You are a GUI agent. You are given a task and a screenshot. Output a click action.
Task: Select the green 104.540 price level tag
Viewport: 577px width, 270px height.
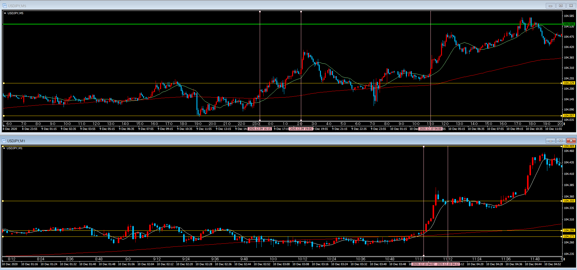coord(569,24)
